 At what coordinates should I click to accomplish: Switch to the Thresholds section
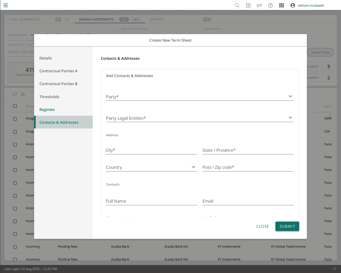click(x=49, y=97)
